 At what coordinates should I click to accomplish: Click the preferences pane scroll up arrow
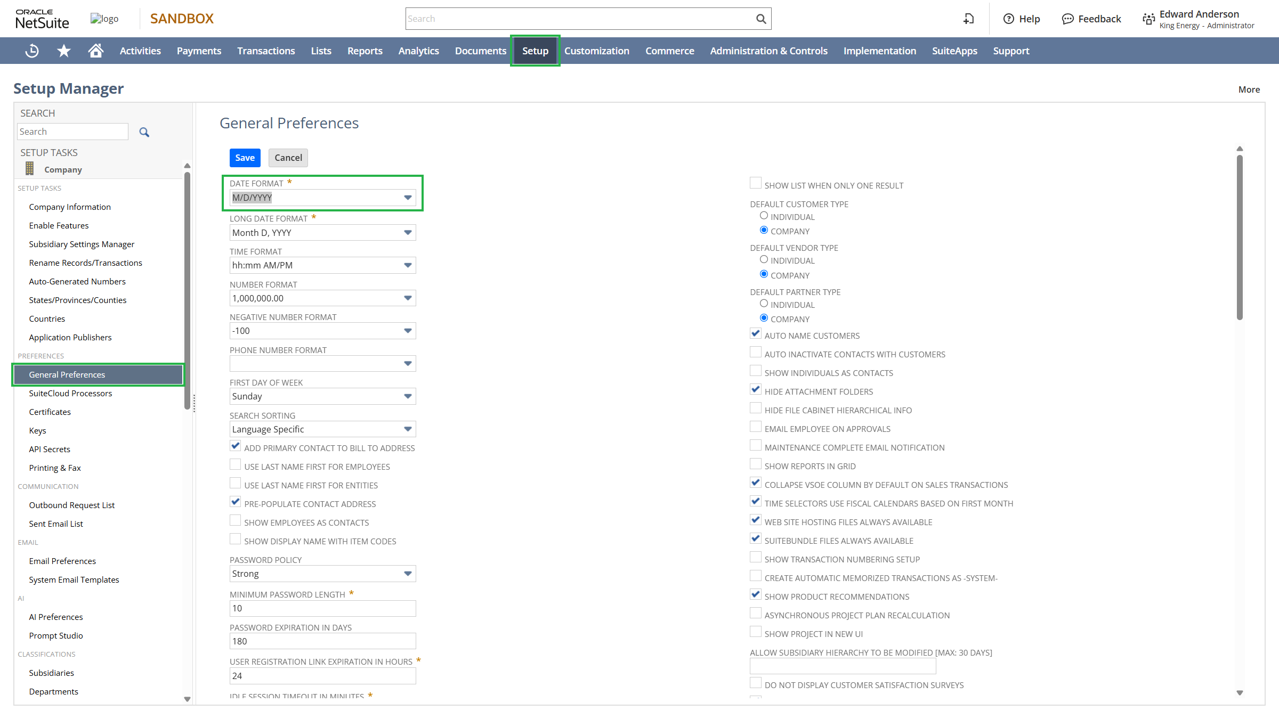click(x=1240, y=149)
